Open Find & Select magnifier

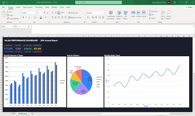coord(169,15)
